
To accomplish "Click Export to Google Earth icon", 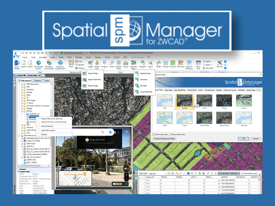I will tap(60, 64).
